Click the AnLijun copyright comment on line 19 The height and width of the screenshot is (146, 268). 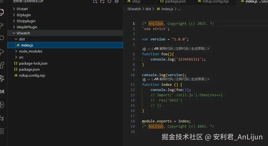178,126
